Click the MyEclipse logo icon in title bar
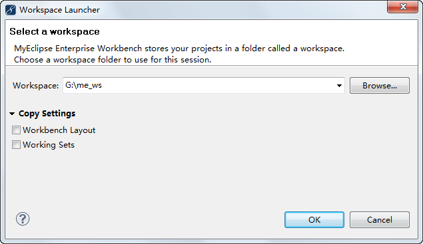Viewport: 423px width, 244px height. point(11,10)
